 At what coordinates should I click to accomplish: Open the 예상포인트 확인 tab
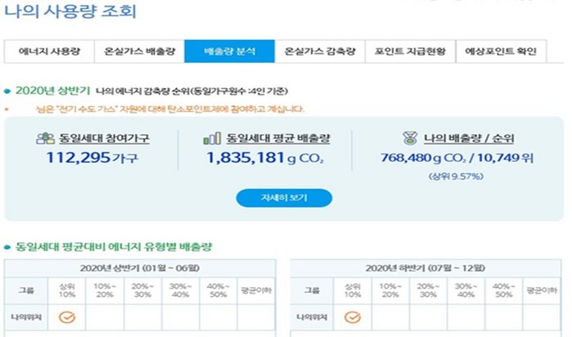pos(500,52)
